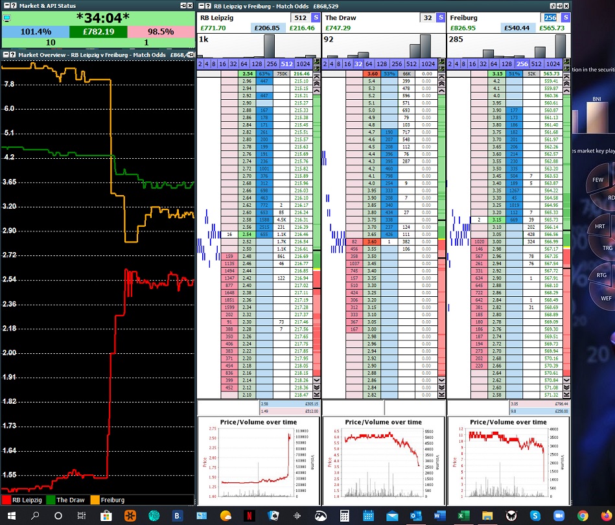The height and width of the screenshot is (525, 615).
Task: Step up one row in Freiburg ladder
Action: [566, 91]
